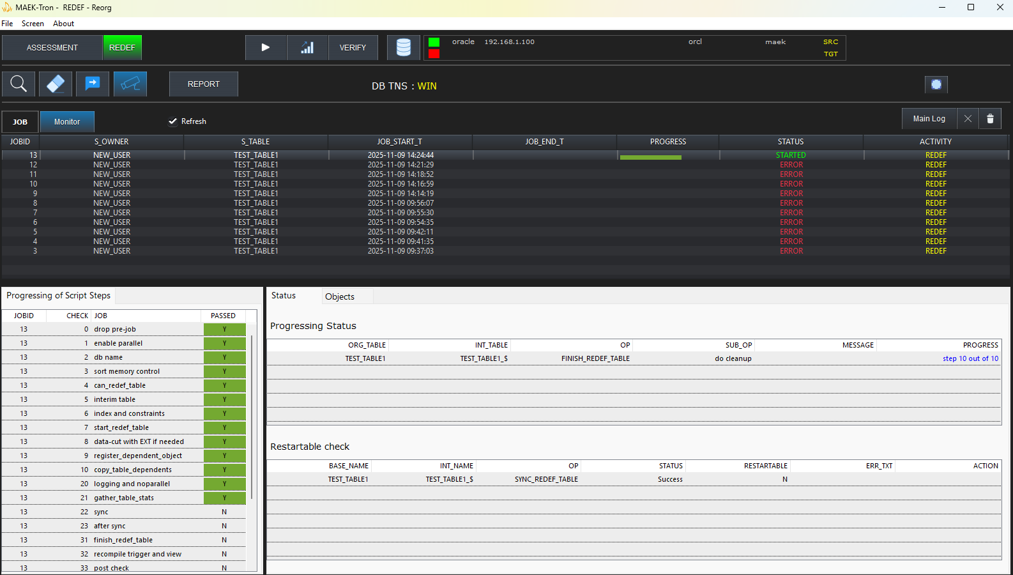This screenshot has height=575, width=1013.
Task: Open the Status tab
Action: (x=284, y=295)
